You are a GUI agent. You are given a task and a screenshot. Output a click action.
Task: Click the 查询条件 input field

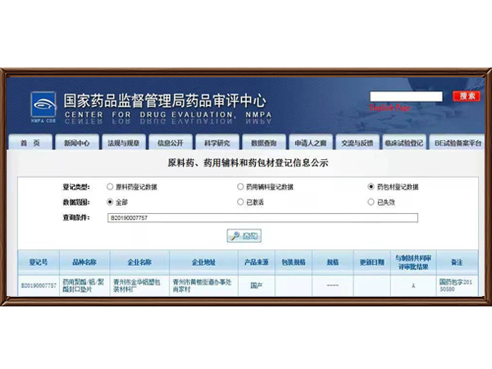pyautogui.click(x=262, y=218)
